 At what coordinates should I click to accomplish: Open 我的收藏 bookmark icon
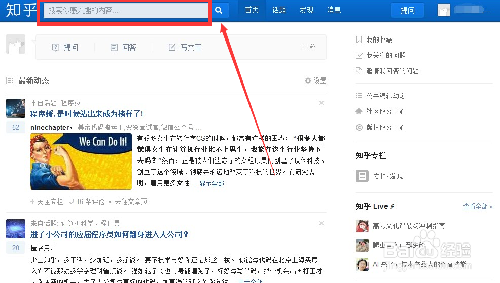tap(359, 39)
